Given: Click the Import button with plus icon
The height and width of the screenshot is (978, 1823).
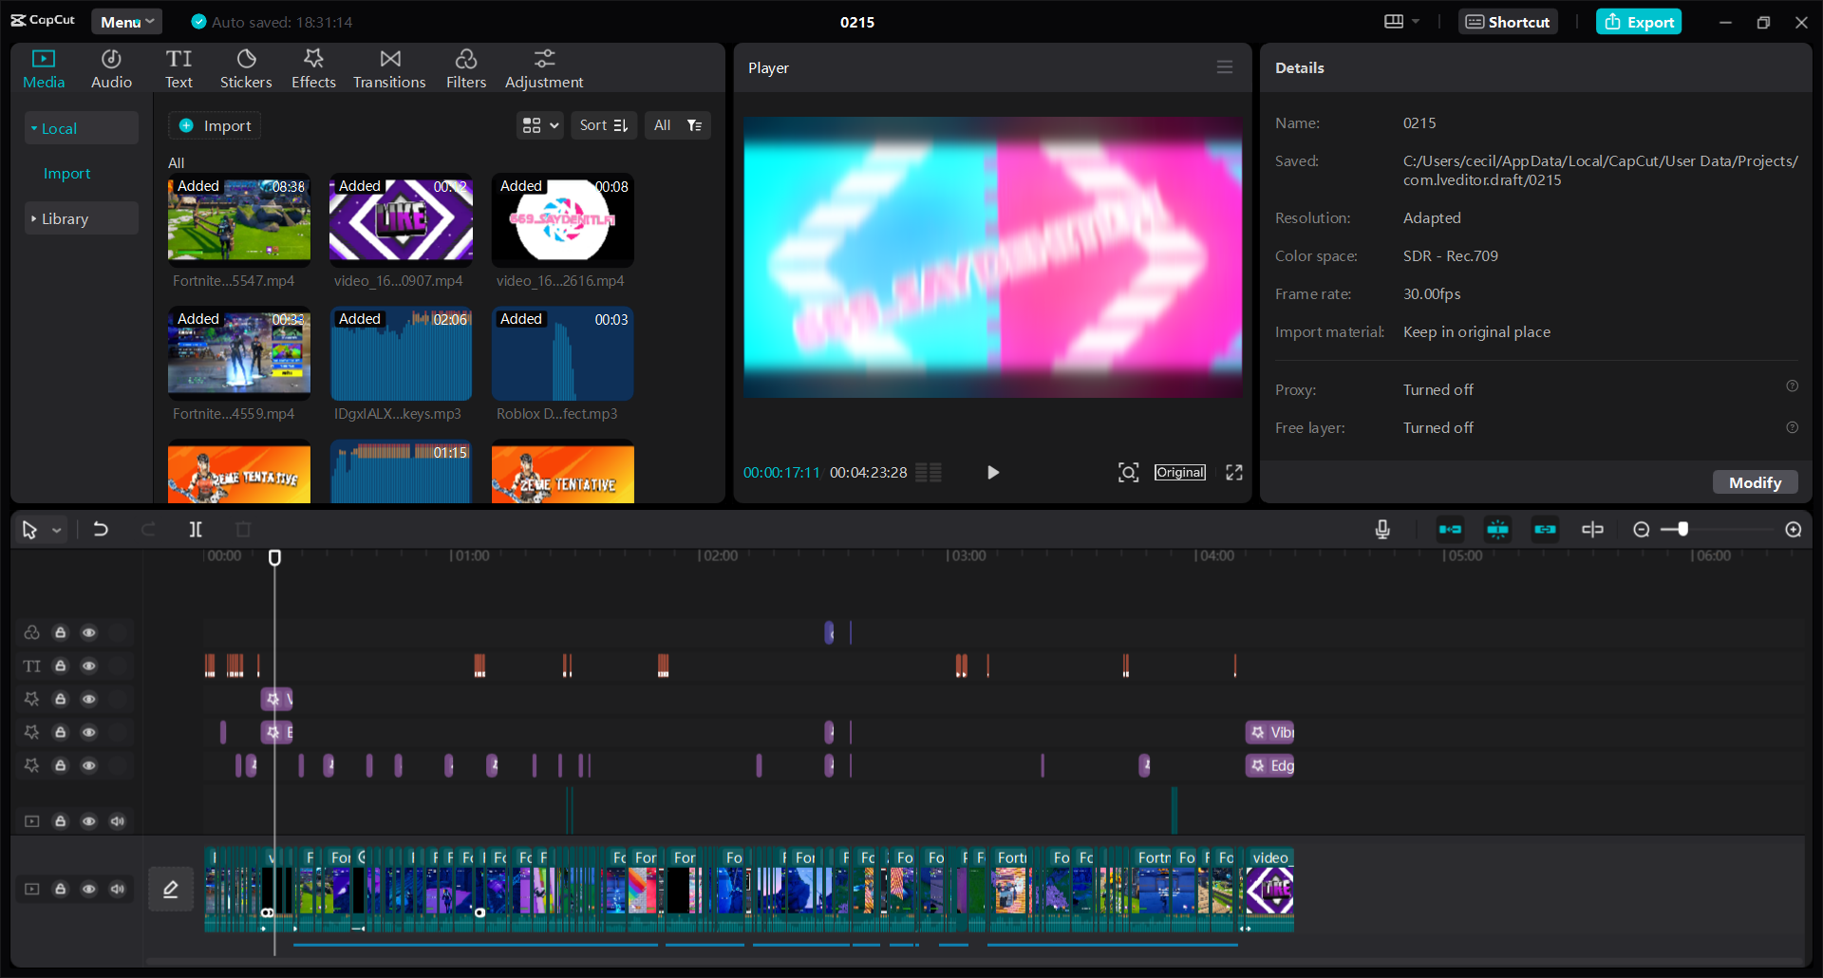Looking at the screenshot, I should [216, 125].
